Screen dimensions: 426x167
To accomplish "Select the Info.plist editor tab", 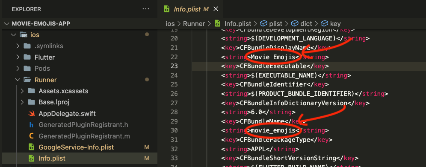I will click(190, 9).
